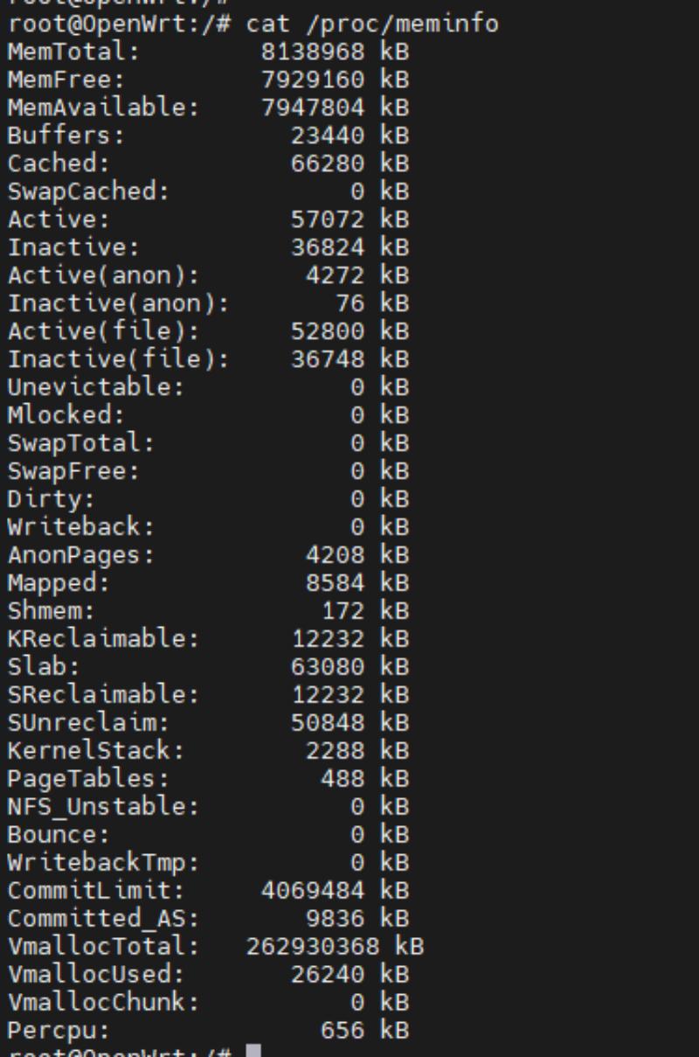Image resolution: width=699 pixels, height=1057 pixels.
Task: Click the Cached label
Action: pyautogui.click(x=59, y=163)
